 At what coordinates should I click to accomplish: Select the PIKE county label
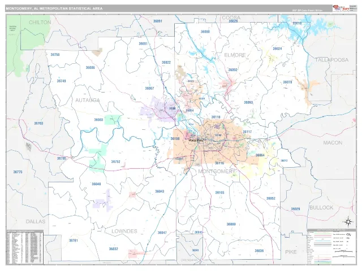[291, 252]
